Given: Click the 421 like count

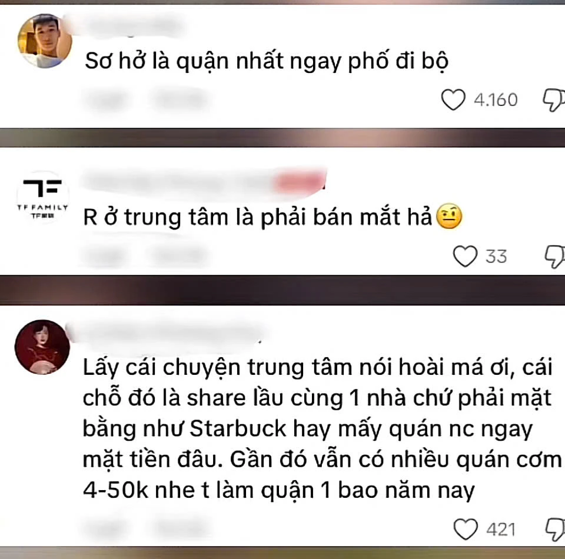Looking at the screenshot, I should 501,530.
